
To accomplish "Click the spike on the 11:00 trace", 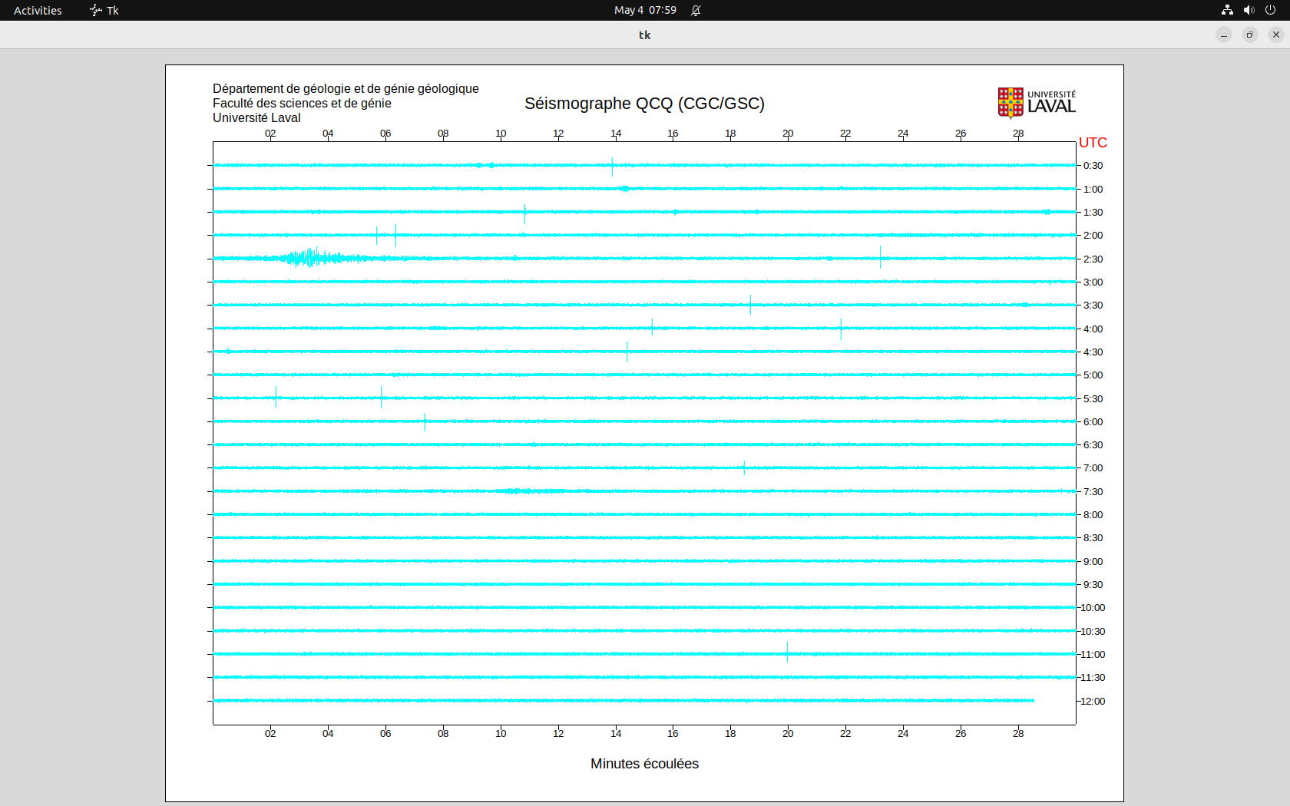I will tap(787, 652).
